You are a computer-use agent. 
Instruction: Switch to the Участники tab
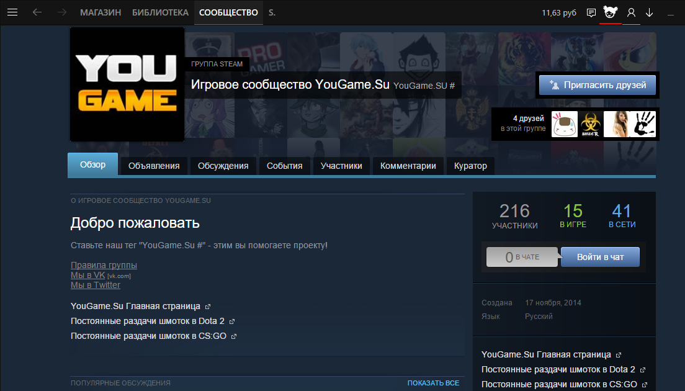[x=341, y=166]
